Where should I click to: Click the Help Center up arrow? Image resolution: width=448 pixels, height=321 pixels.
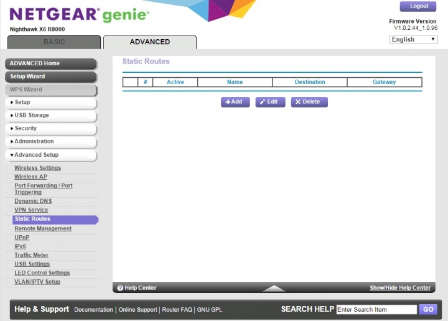274,289
